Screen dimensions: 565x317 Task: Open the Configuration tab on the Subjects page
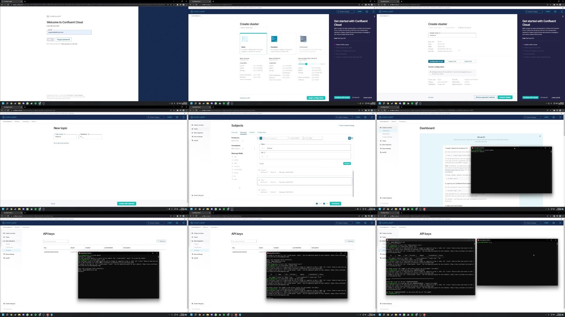(x=261, y=132)
